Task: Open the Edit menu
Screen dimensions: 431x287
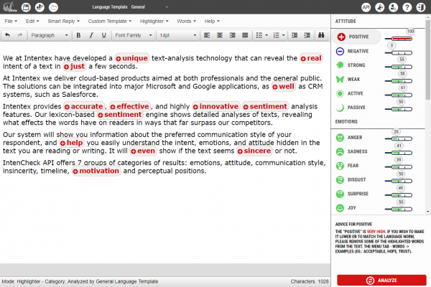Action: (x=32, y=21)
